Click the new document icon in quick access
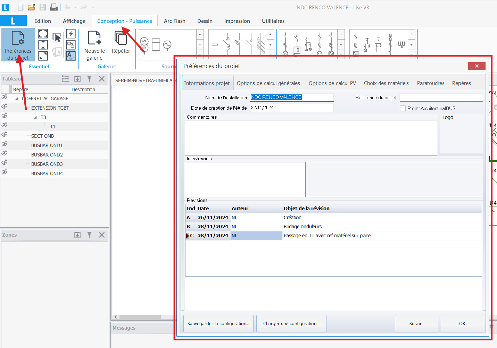The height and width of the screenshot is (348, 497). pos(20,7)
